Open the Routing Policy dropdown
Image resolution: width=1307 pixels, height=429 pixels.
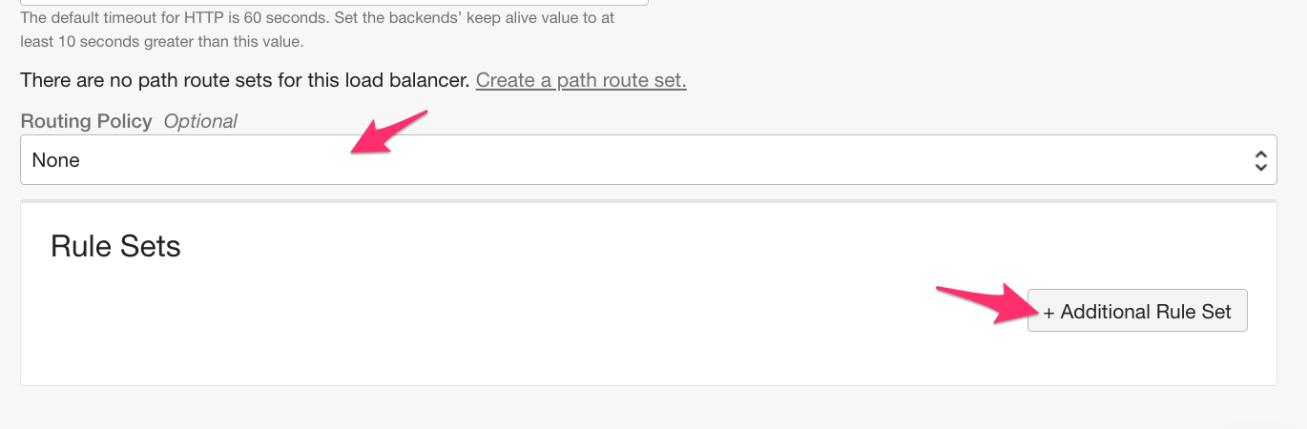pos(648,160)
